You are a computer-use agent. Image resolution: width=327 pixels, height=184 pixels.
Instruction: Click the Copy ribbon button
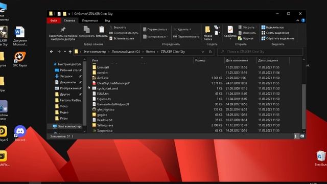(x=86, y=32)
